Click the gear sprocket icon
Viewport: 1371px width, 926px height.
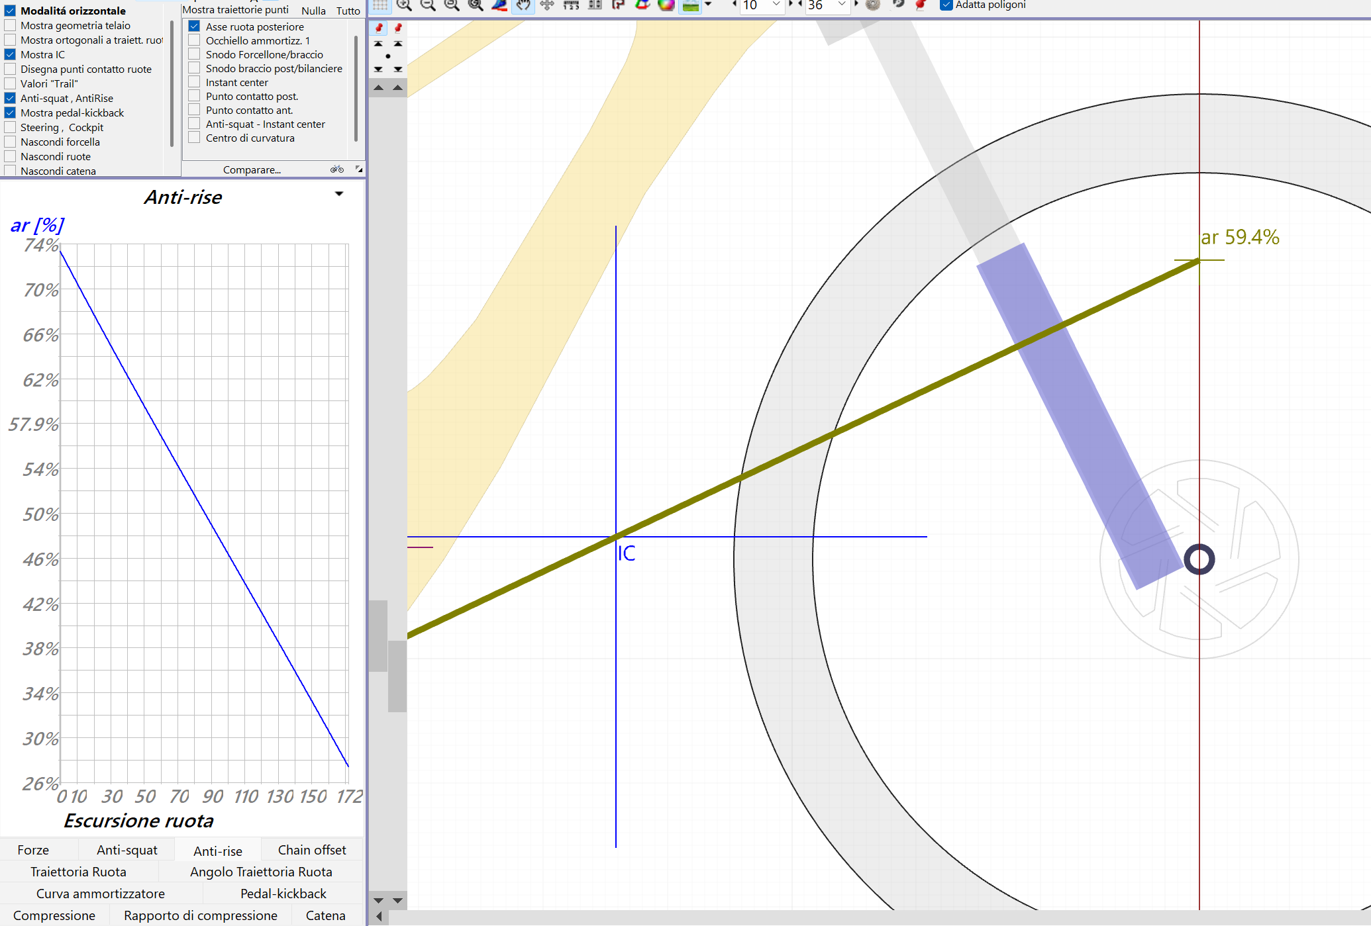point(873,5)
